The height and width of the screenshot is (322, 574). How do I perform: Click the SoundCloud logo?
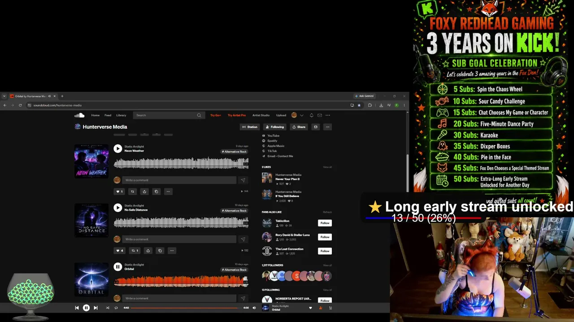pyautogui.click(x=79, y=115)
